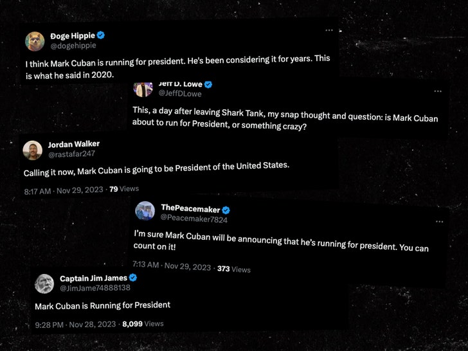Open the @Peacemaker7824 handle

coord(194,220)
